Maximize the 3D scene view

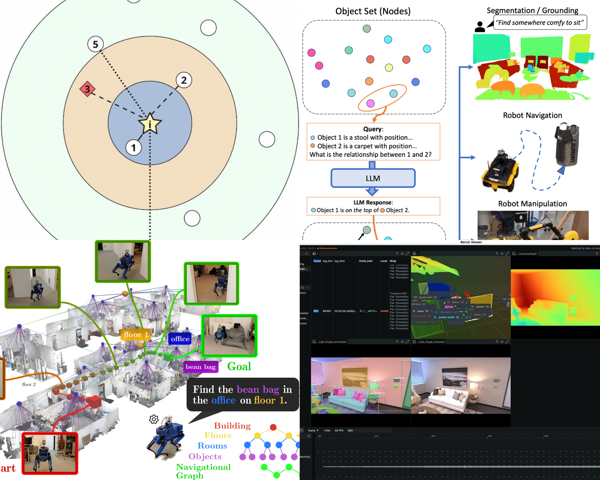pyautogui.click(x=507, y=254)
